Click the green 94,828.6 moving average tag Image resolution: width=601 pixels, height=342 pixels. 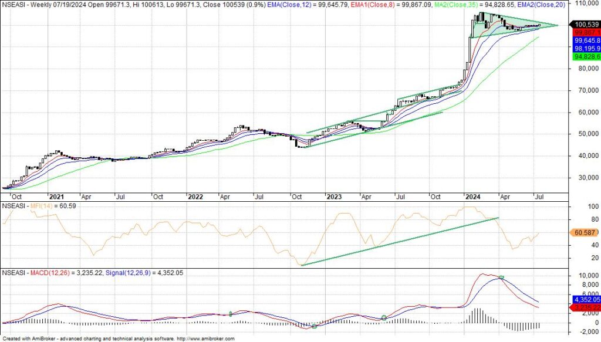(x=586, y=57)
